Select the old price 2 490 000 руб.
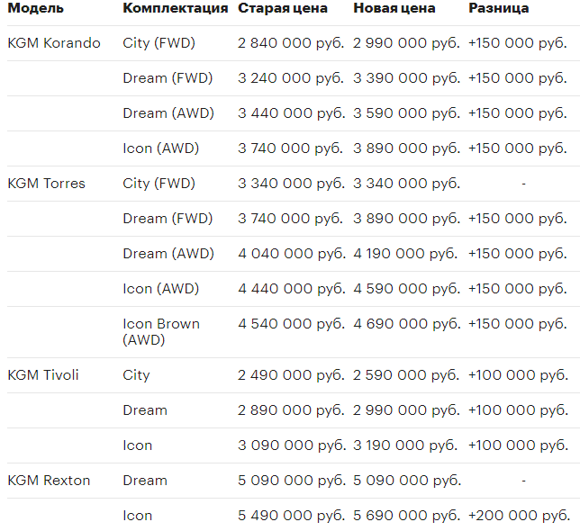 [291, 375]
